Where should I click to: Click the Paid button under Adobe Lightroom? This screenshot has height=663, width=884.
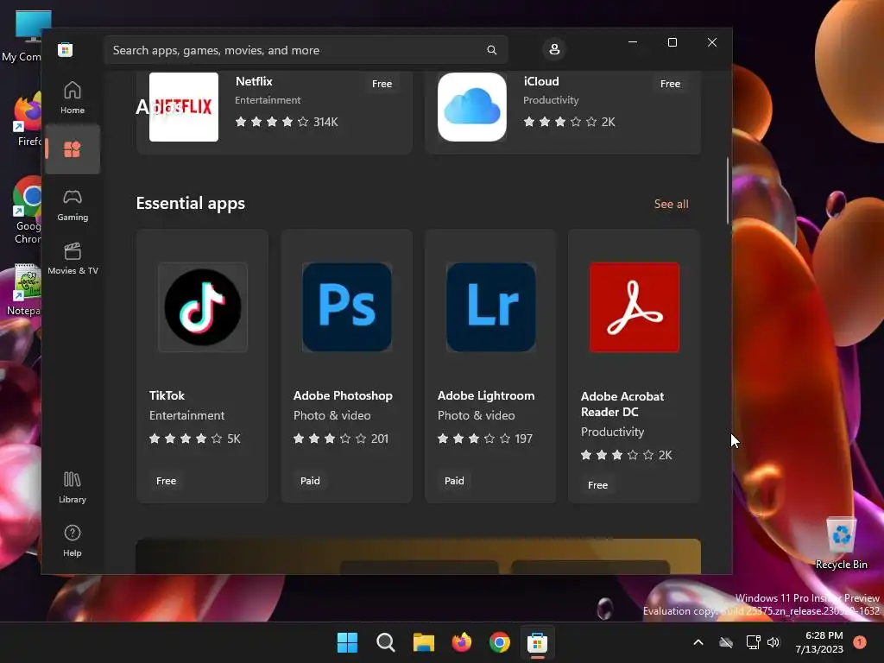coord(454,481)
